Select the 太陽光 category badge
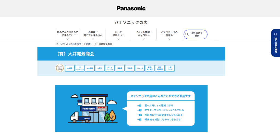 tap(100, 68)
